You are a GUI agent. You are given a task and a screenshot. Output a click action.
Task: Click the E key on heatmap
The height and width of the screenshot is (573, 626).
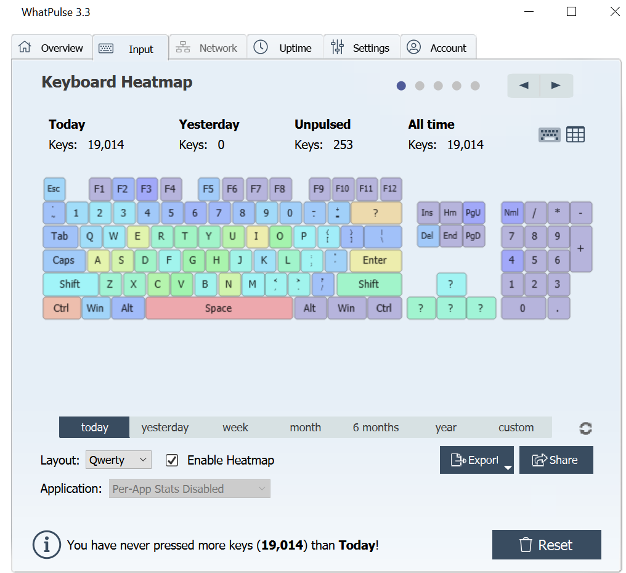(138, 236)
